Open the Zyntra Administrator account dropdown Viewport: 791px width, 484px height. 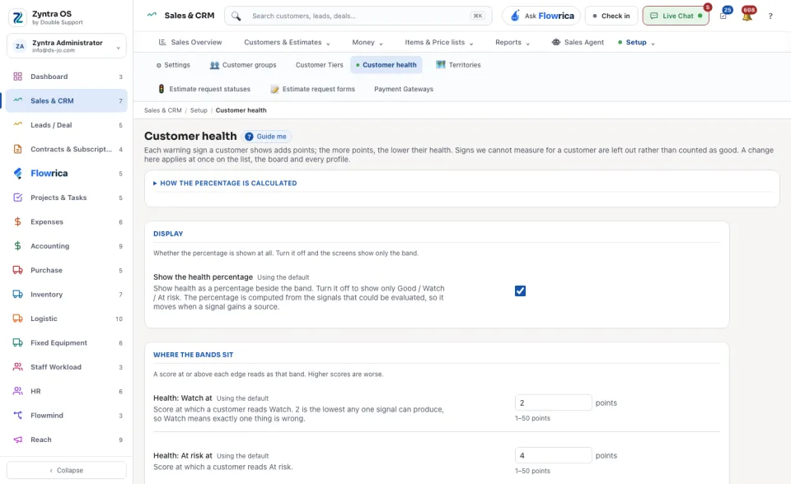click(67, 46)
